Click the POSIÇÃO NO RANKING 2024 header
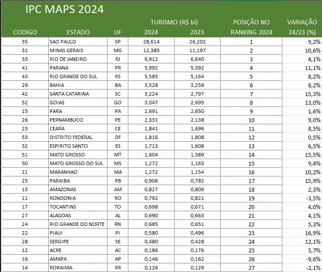Image resolution: width=322 pixels, height=272 pixels. 252,27
